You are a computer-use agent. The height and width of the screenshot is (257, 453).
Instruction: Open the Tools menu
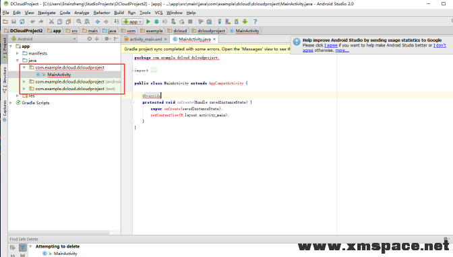tap(145, 13)
